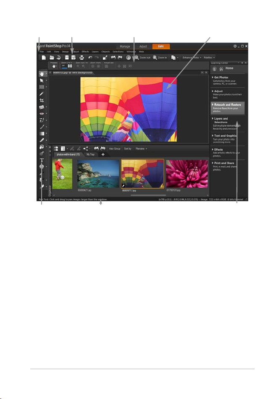Viewport: 279px width, 399px height.
Task: Click Zoom out in the toolbar
Action: [142, 58]
